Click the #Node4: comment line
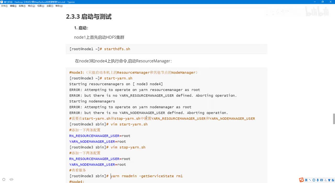Image resolution: width=335 pixels, height=183 pixels. pyautogui.click(x=77, y=181)
